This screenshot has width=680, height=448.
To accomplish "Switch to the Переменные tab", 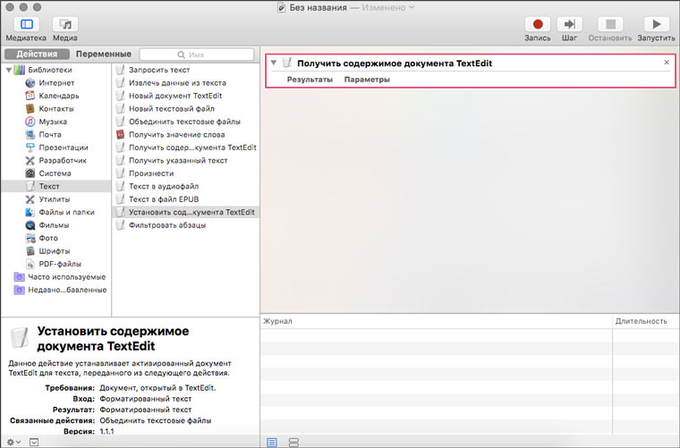I will 104,55.
